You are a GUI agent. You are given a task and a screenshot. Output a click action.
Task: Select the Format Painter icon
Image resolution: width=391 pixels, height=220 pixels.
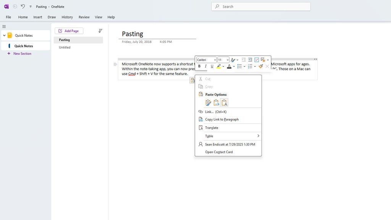(x=261, y=66)
